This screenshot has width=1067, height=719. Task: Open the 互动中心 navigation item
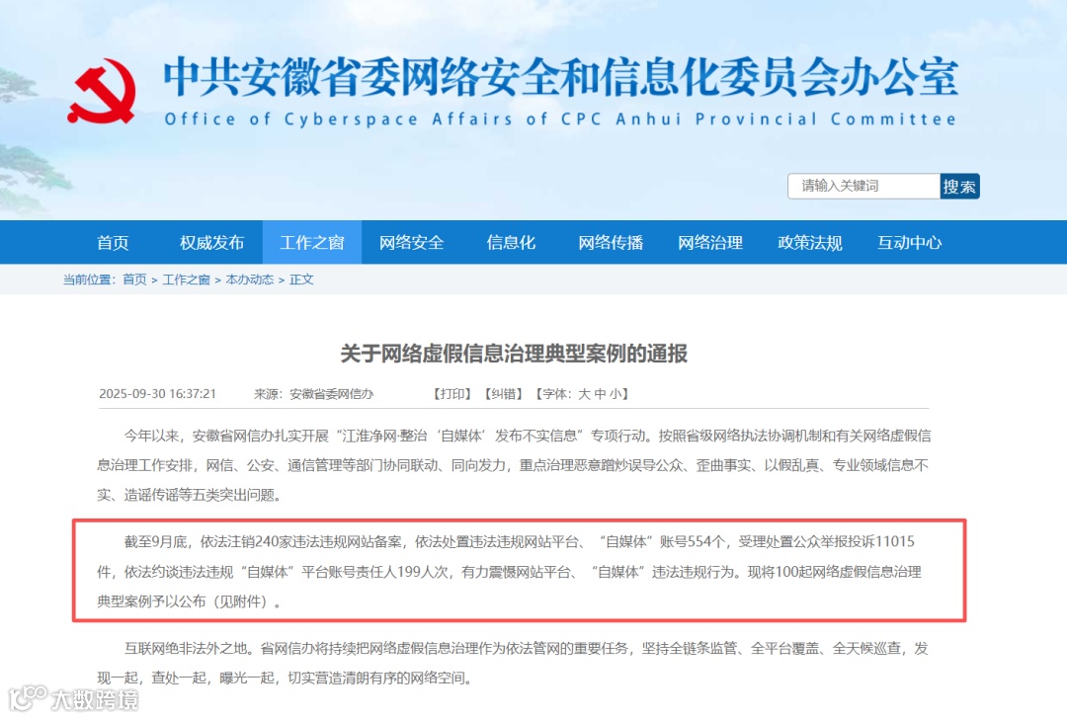[909, 242]
